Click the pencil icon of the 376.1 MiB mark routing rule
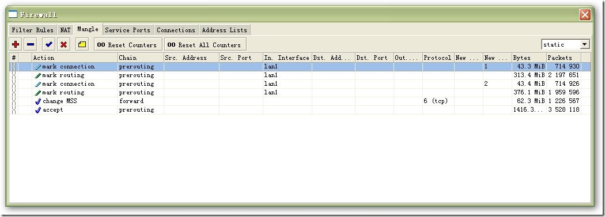 pyautogui.click(x=38, y=93)
